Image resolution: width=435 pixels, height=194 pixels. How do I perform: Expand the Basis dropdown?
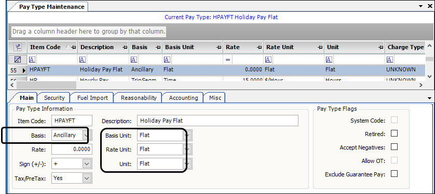point(86,135)
